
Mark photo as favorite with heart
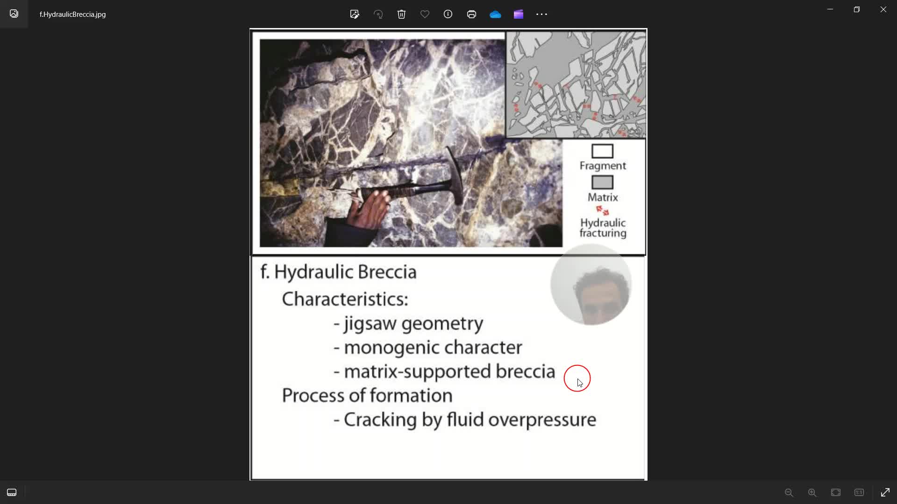coord(425,14)
